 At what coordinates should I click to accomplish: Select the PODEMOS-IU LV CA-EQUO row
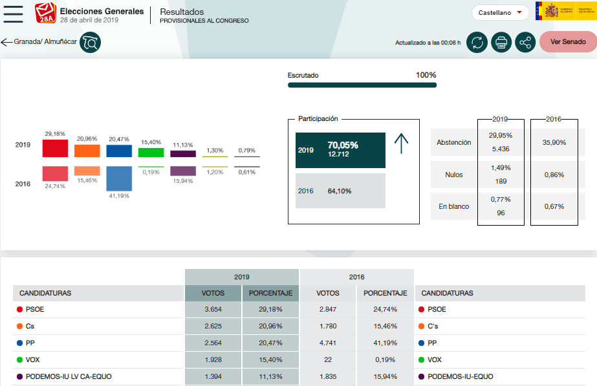[97, 376]
